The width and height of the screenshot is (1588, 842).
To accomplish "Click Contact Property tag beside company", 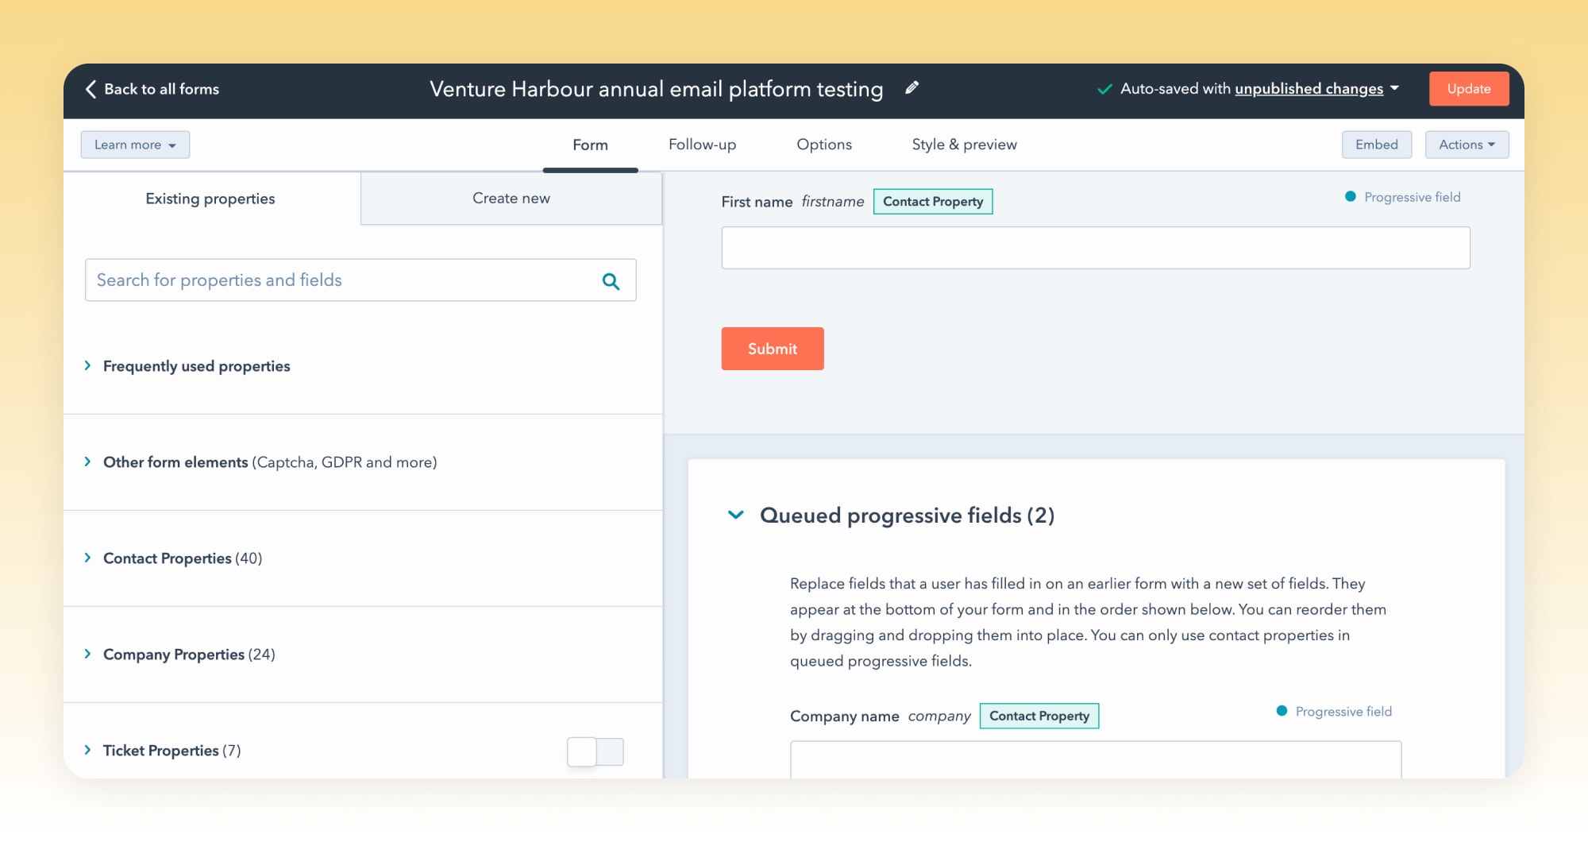I will (1039, 716).
